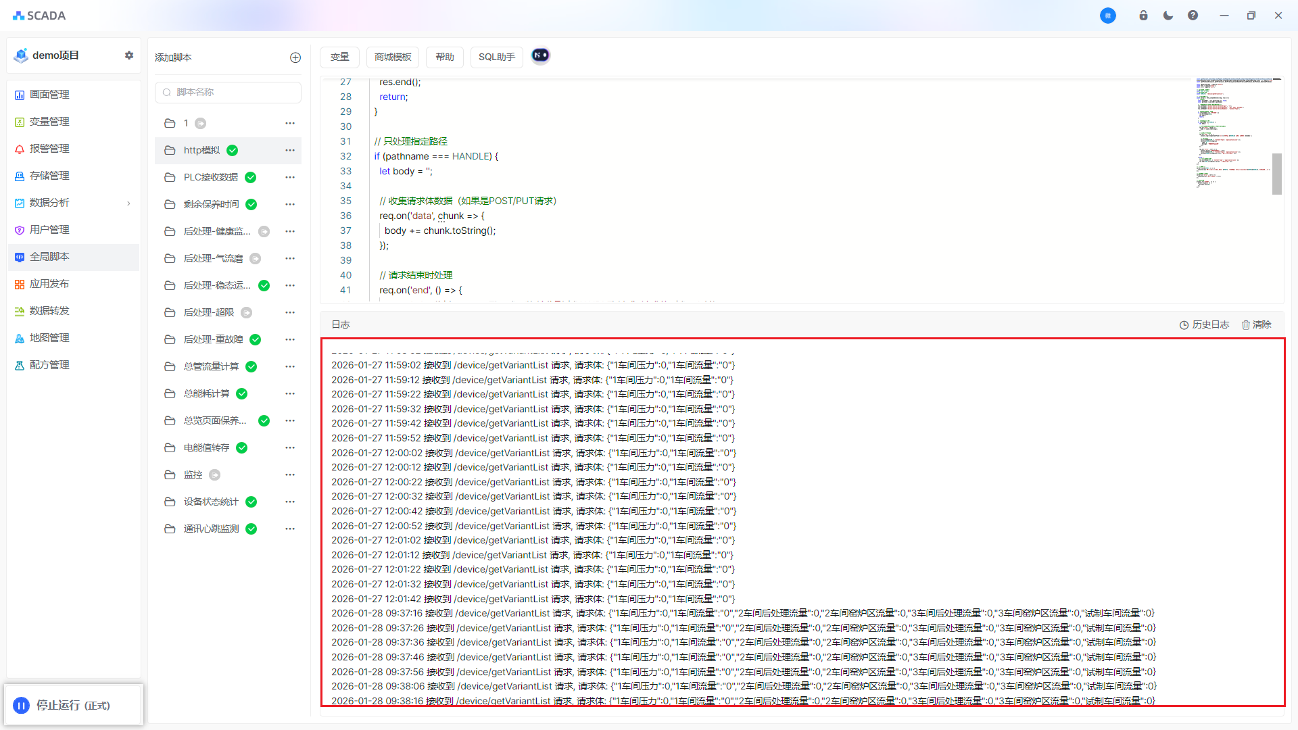
Task: Open more options for 总能耗计算
Action: point(290,393)
